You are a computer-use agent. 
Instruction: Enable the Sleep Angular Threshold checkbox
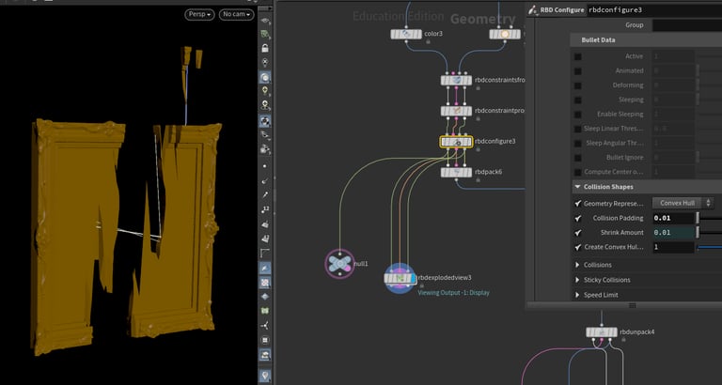(x=578, y=144)
